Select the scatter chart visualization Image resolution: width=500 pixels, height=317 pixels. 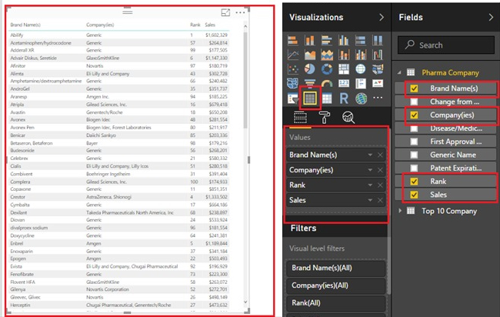pyautogui.click(x=293, y=69)
